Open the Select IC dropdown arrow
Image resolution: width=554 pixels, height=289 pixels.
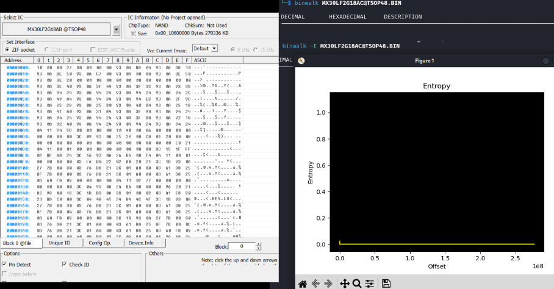pos(117,29)
